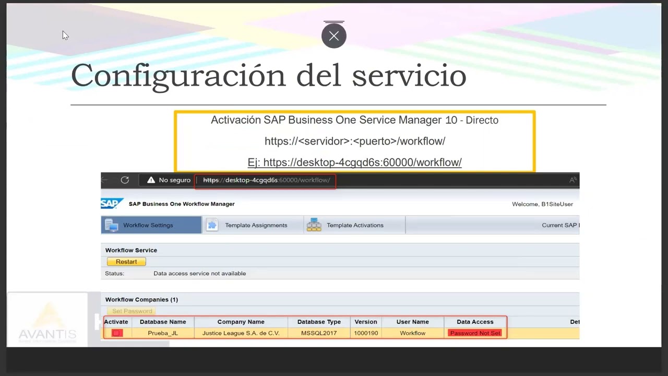Switch to Template Activations tab
The width and height of the screenshot is (668, 376).
[x=354, y=225]
